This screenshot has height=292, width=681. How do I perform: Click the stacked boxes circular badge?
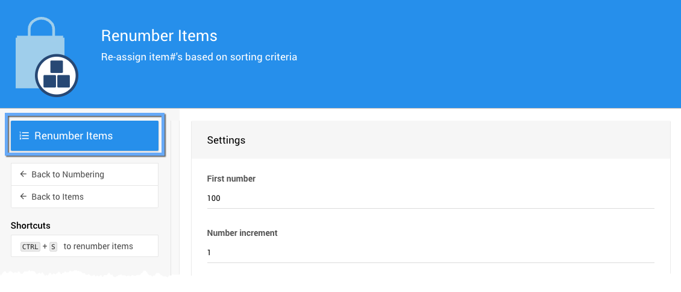pos(57,75)
